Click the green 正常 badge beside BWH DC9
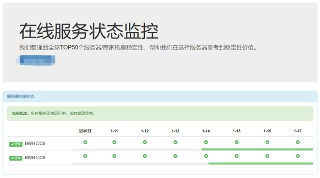320x178 pixels. (x=15, y=158)
